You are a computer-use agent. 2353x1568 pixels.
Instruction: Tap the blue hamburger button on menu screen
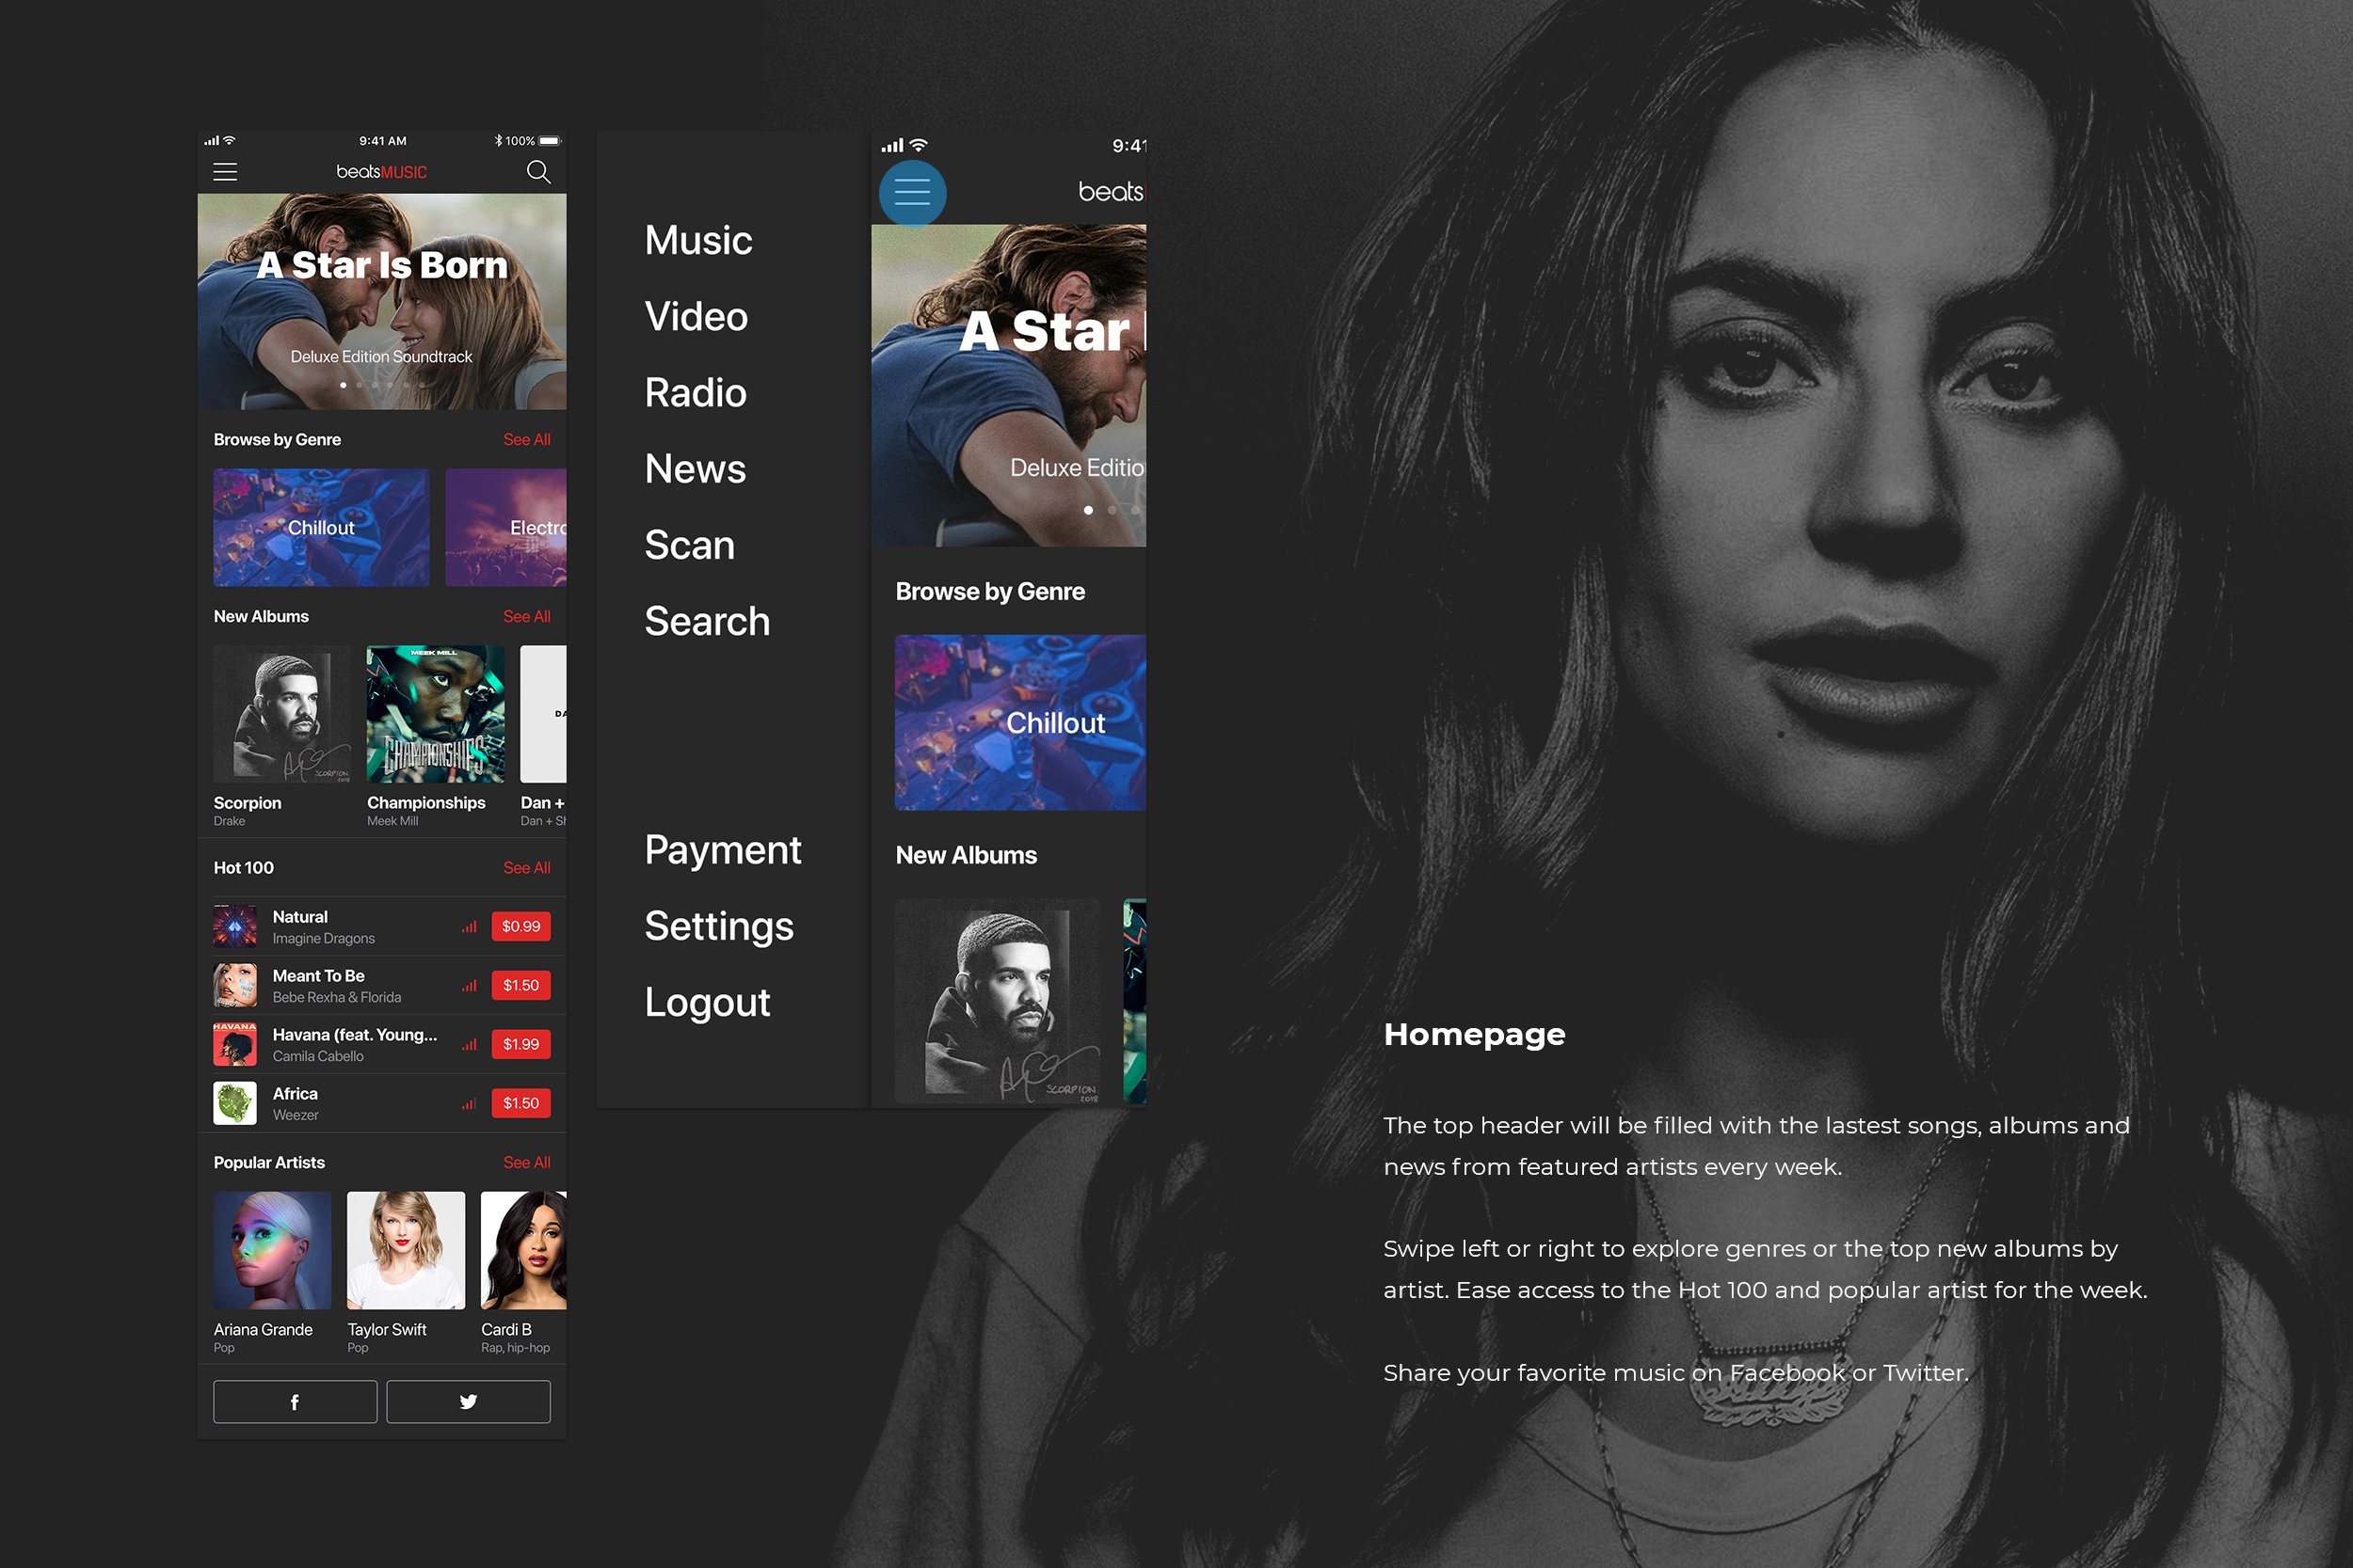click(912, 193)
